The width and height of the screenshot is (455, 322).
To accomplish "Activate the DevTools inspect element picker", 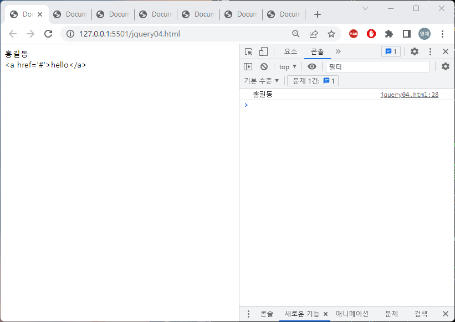I will click(249, 51).
